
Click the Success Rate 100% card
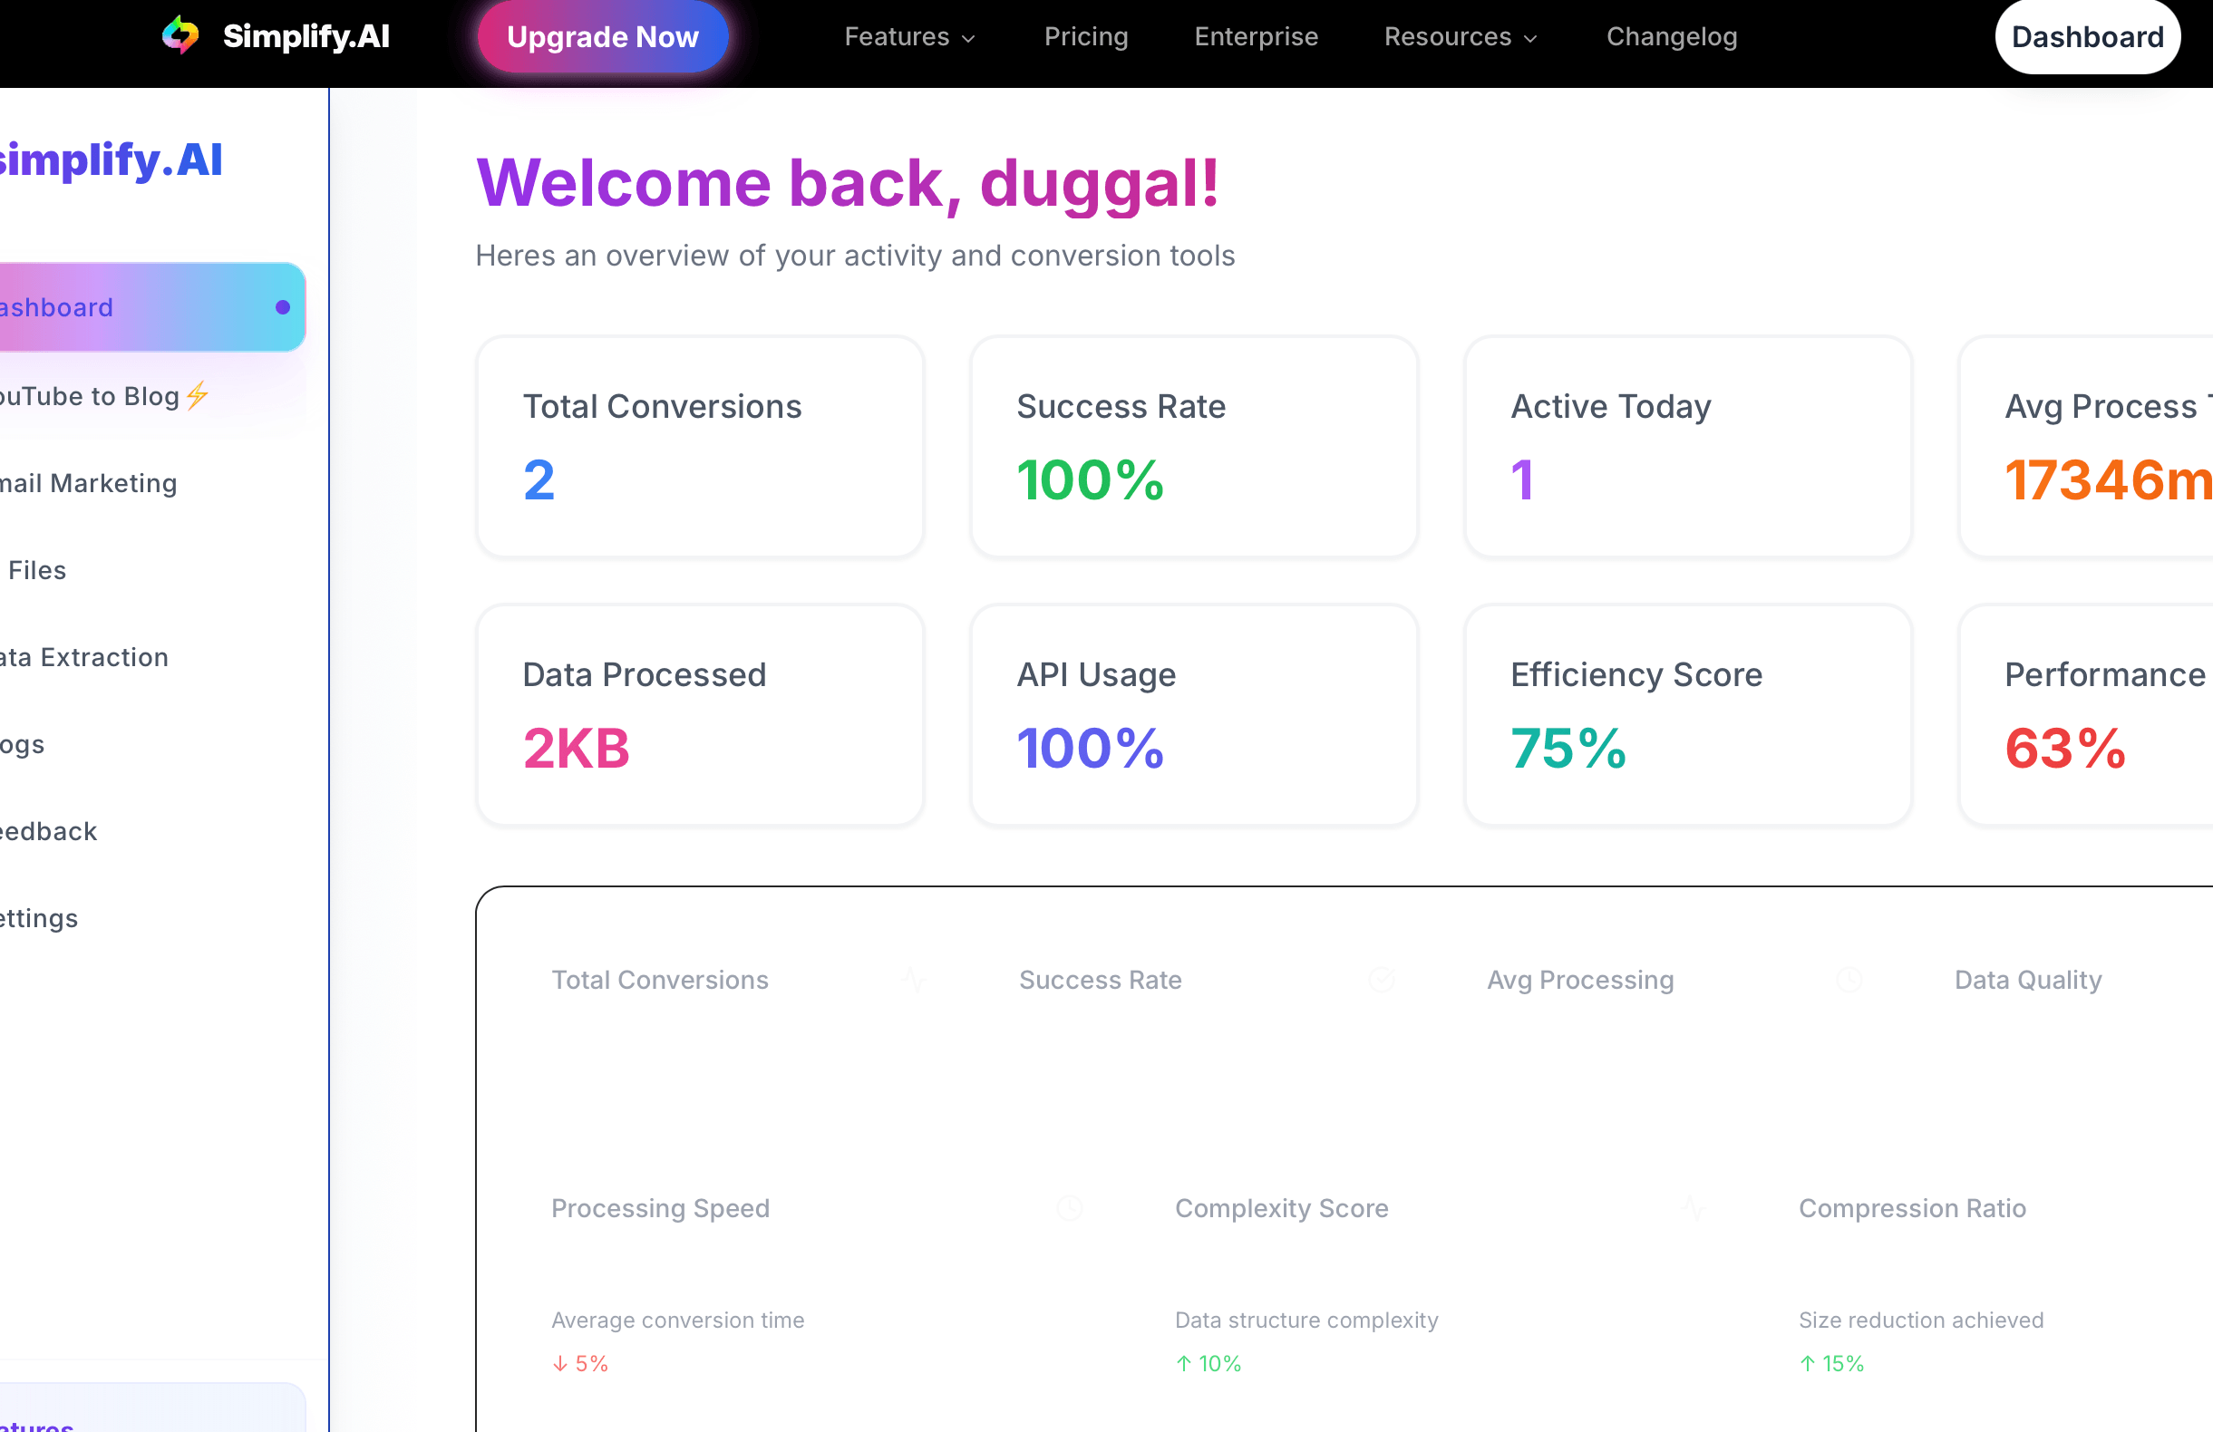click(1194, 447)
